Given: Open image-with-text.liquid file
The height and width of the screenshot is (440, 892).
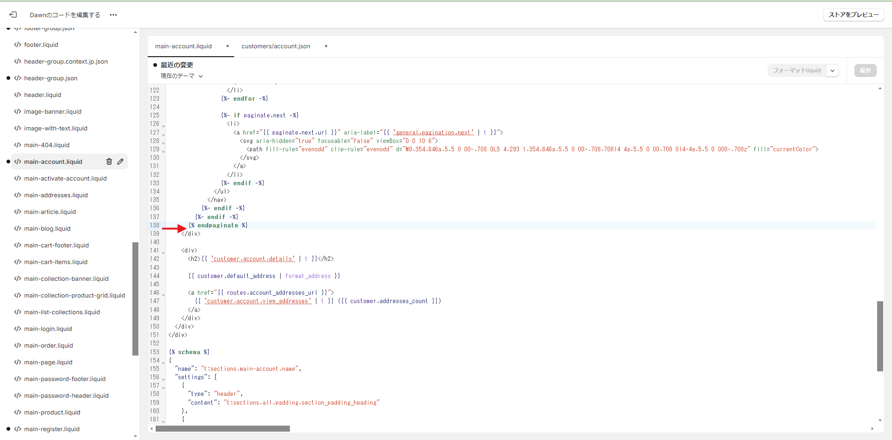Looking at the screenshot, I should click(56, 128).
